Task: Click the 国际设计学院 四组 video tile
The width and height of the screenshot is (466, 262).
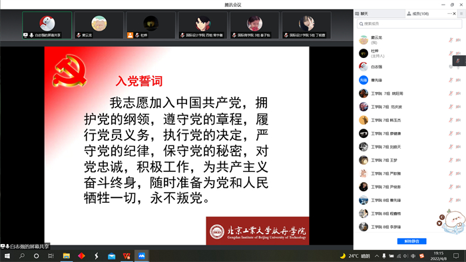Action: click(x=202, y=25)
